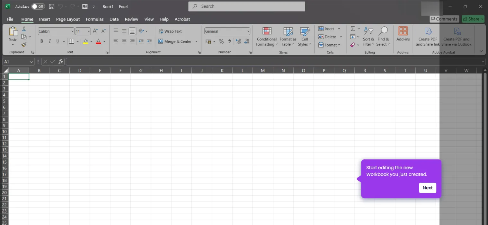Click Increase Font Size icon
The height and width of the screenshot is (225, 488).
[x=95, y=31]
